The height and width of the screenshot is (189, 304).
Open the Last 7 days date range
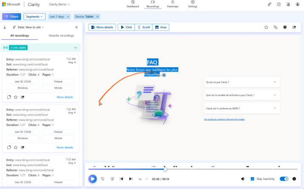coord(59,17)
